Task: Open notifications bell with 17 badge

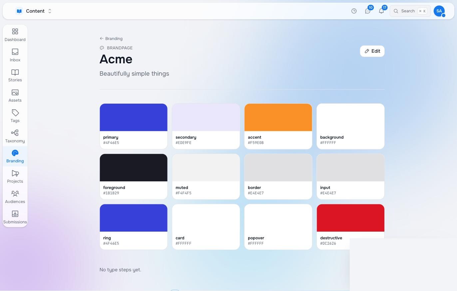Action: click(381, 11)
